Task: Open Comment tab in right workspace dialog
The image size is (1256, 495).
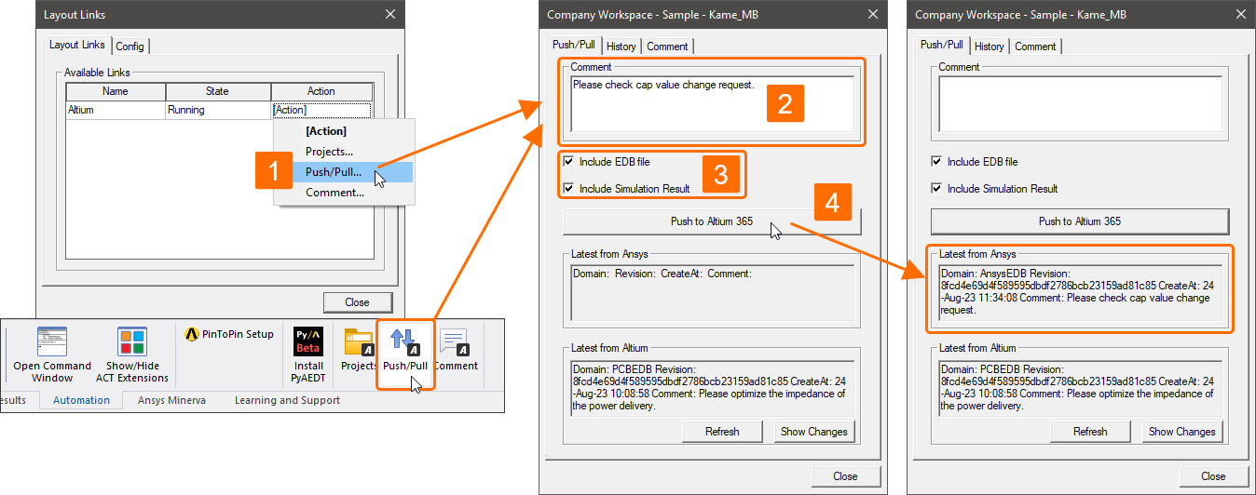Action: pos(1035,47)
